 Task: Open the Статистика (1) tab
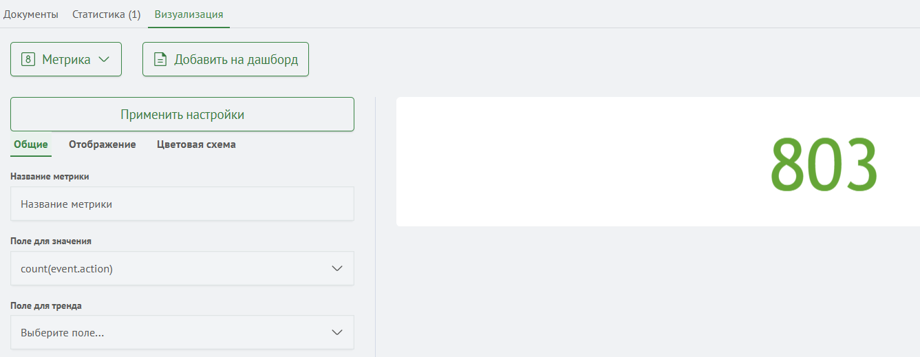(107, 14)
